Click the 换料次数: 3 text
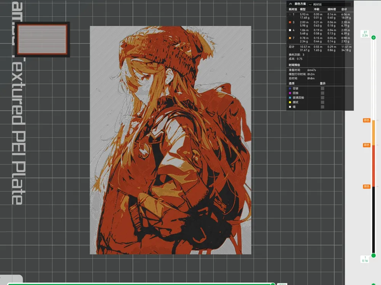The height and width of the screenshot is (285, 381). [x=296, y=55]
